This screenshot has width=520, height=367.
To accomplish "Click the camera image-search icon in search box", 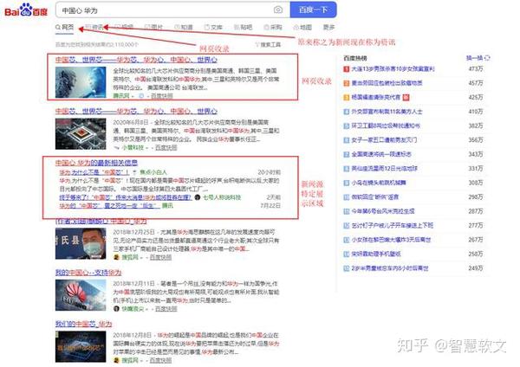I will (278, 10).
